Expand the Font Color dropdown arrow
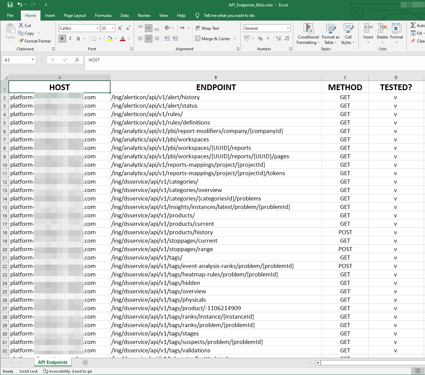Screen dimensions: 425x375 tap(129, 38)
